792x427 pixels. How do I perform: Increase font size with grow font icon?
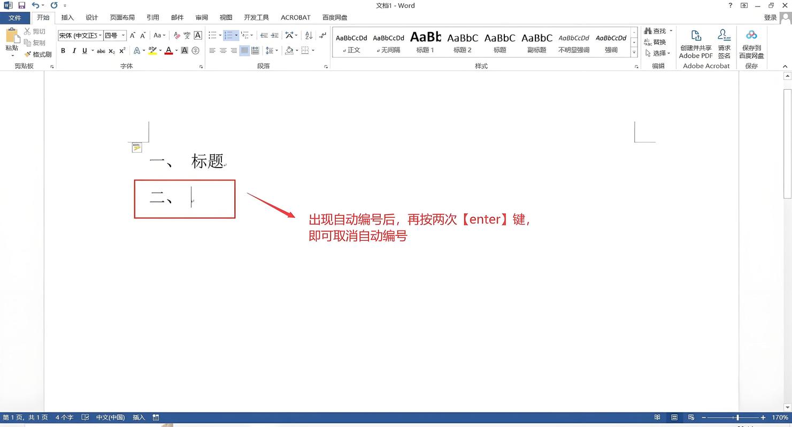coord(133,35)
